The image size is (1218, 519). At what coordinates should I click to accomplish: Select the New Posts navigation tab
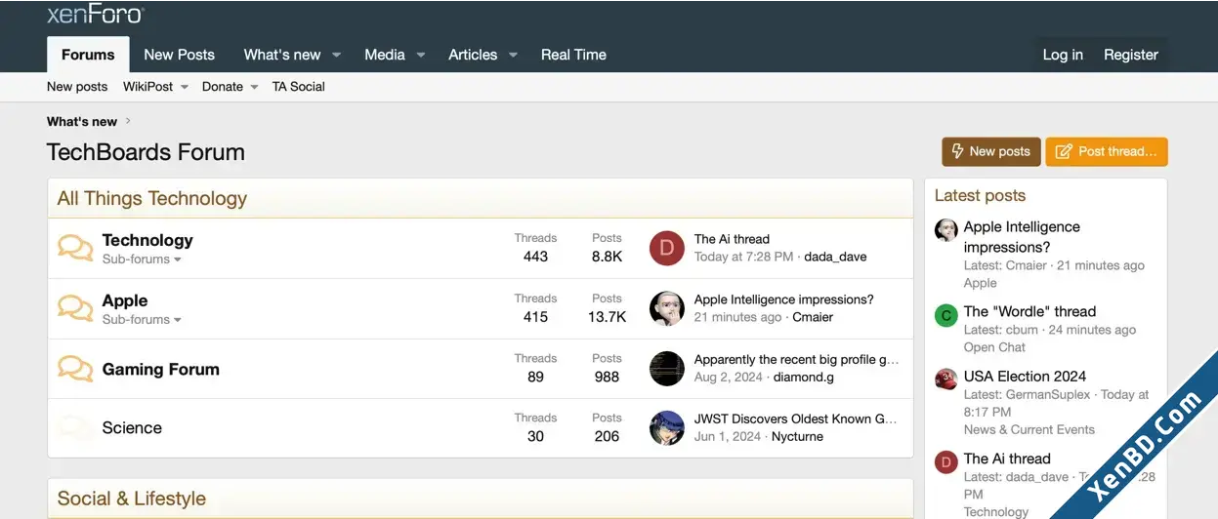click(179, 55)
